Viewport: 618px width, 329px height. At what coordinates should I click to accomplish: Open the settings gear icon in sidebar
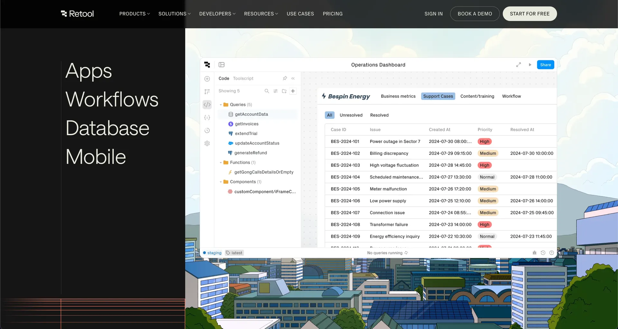207,143
